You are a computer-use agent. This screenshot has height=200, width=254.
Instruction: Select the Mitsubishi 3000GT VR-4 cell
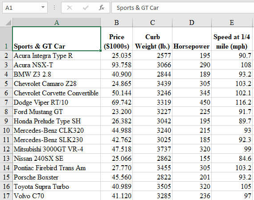coord(57,149)
